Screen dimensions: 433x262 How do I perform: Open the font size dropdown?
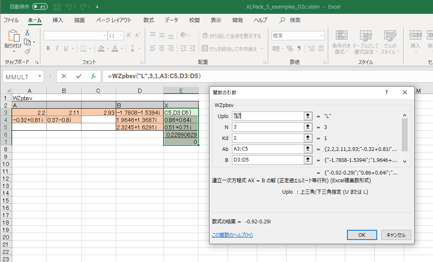pyautogui.click(x=121, y=36)
